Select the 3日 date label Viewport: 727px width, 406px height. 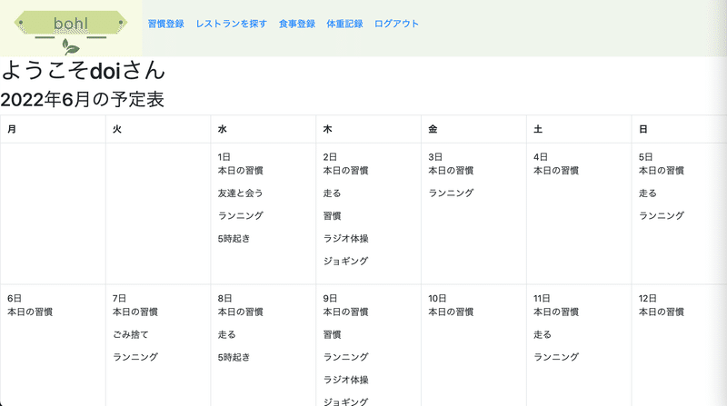pos(435,157)
